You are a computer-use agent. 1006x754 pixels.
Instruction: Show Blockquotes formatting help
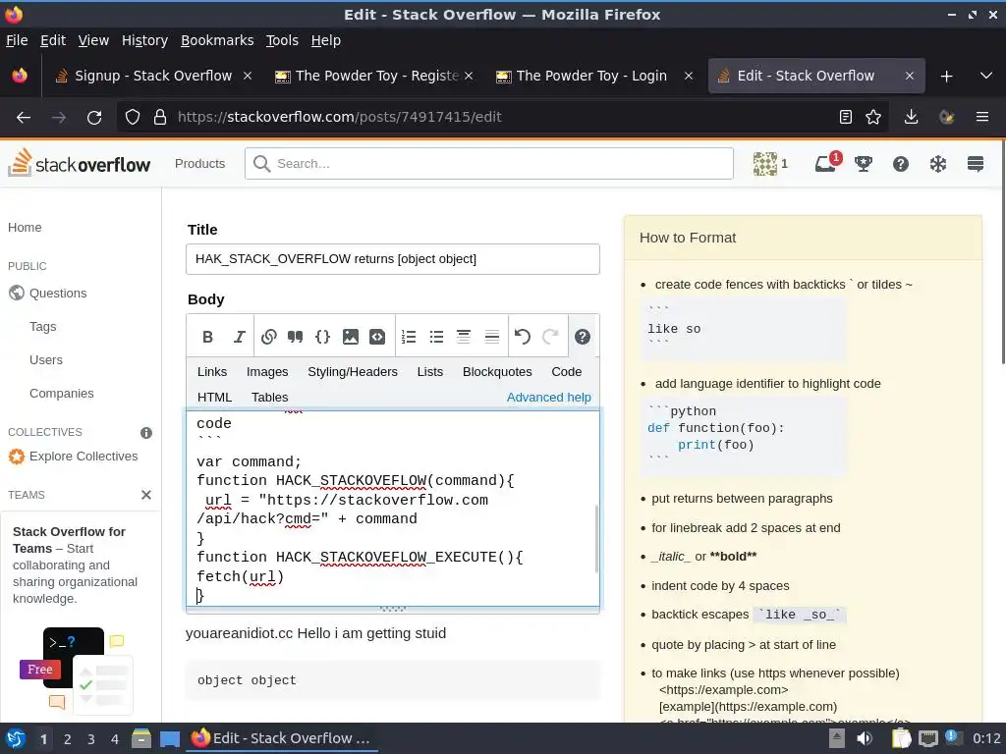497,372
